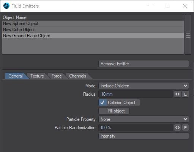Switch to the Texture tab
Image resolution: width=194 pixels, height=152 pixels.
tap(37, 76)
